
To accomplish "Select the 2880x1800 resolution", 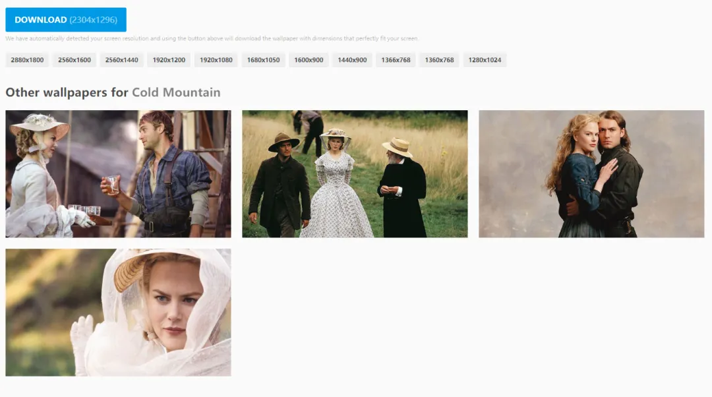I will (27, 60).
